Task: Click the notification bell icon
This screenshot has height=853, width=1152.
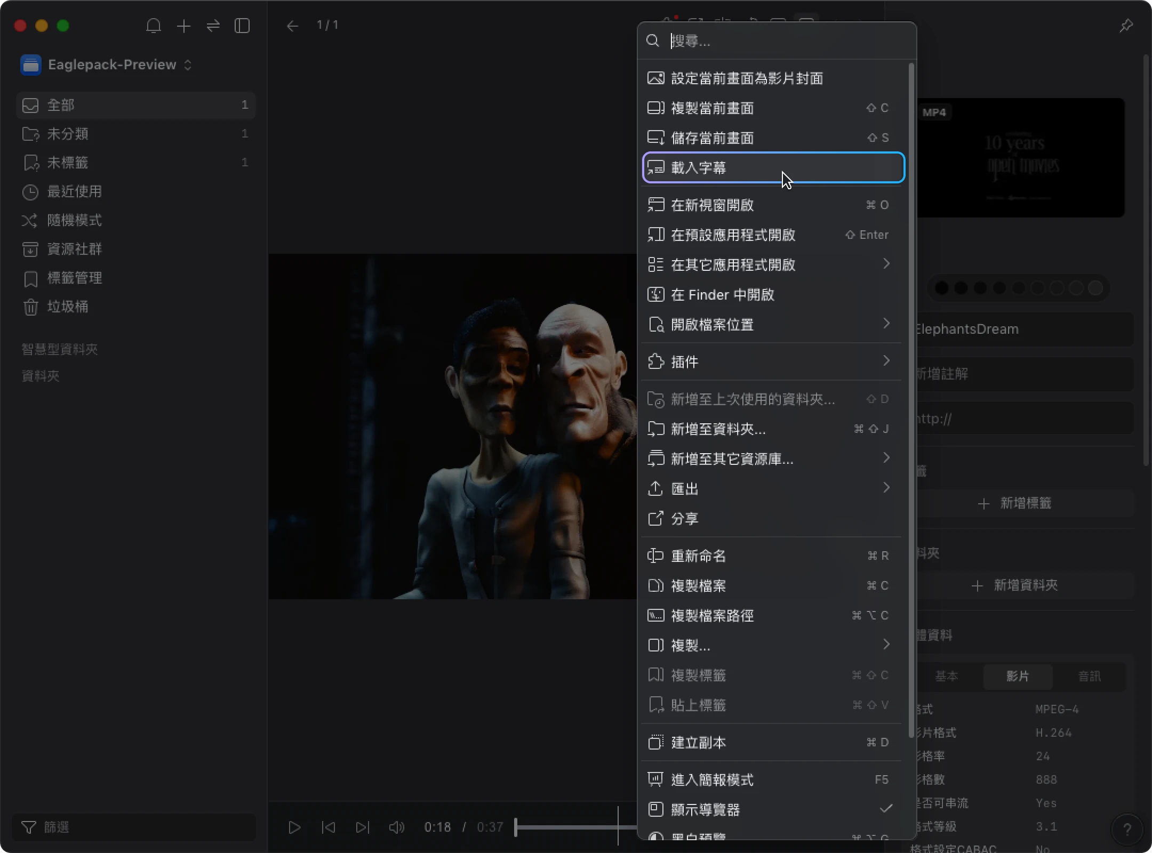Action: click(x=154, y=26)
